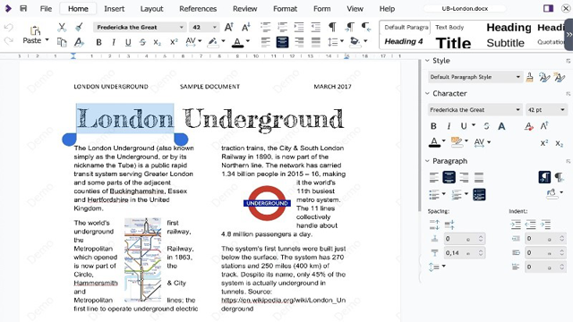Image resolution: width=573 pixels, height=322 pixels.
Task: Undo the last action
Action: click(x=8, y=28)
